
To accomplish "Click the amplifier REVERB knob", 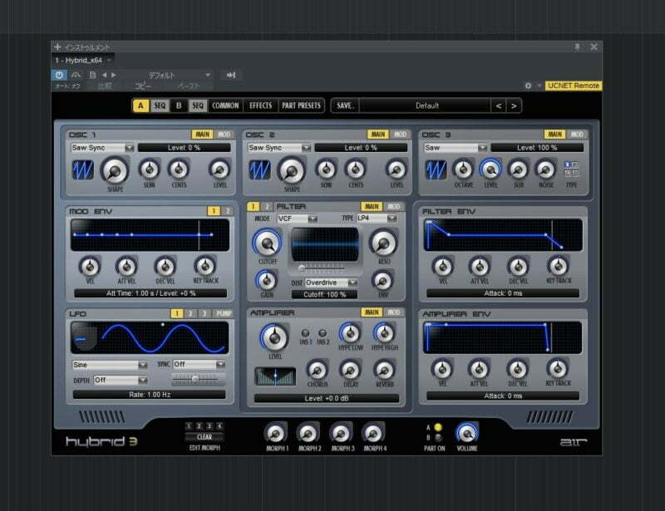I will coord(383,369).
